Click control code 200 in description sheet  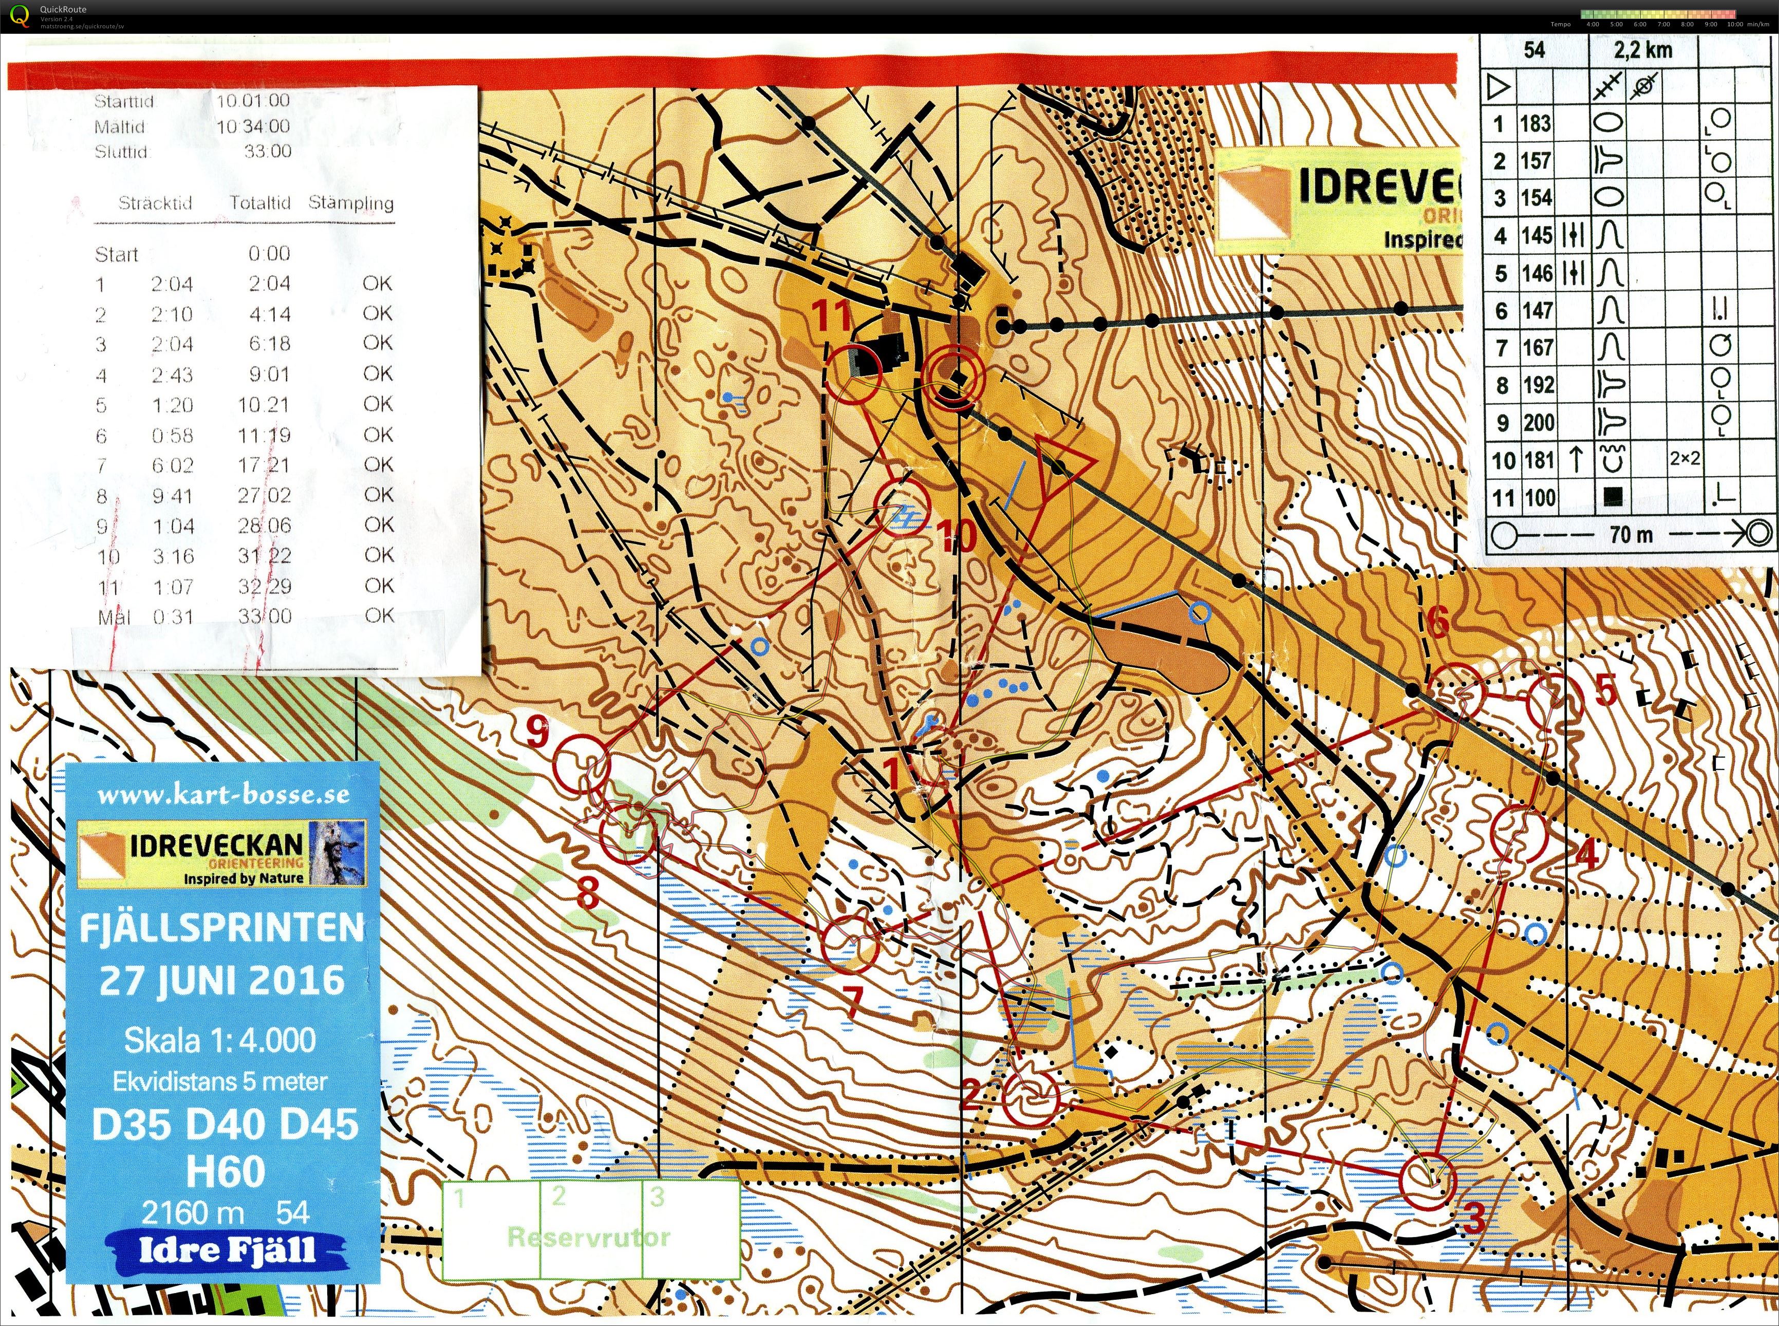1538,423
